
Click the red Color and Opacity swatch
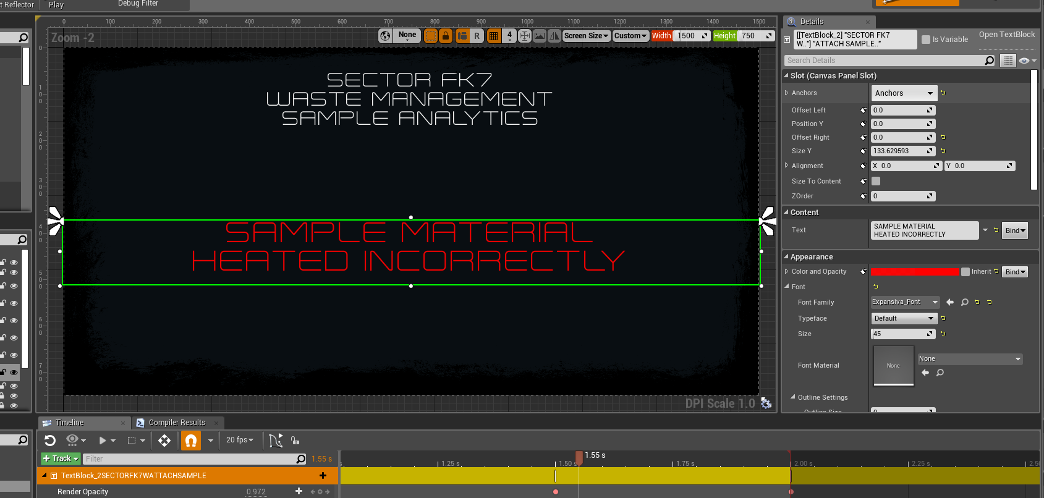point(914,272)
